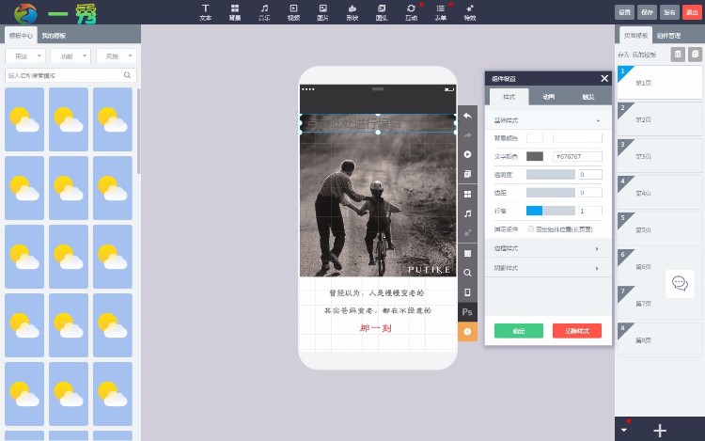Expand the 阴影样式 section
The height and width of the screenshot is (441, 705).
point(548,268)
